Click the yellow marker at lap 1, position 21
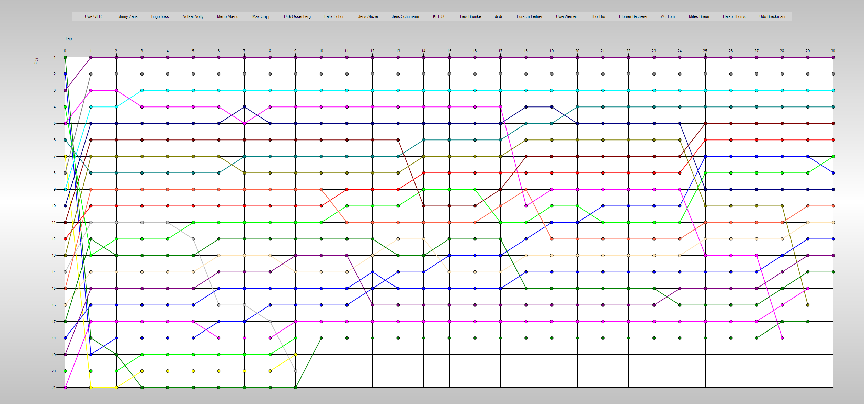This screenshot has width=864, height=404. (x=91, y=388)
